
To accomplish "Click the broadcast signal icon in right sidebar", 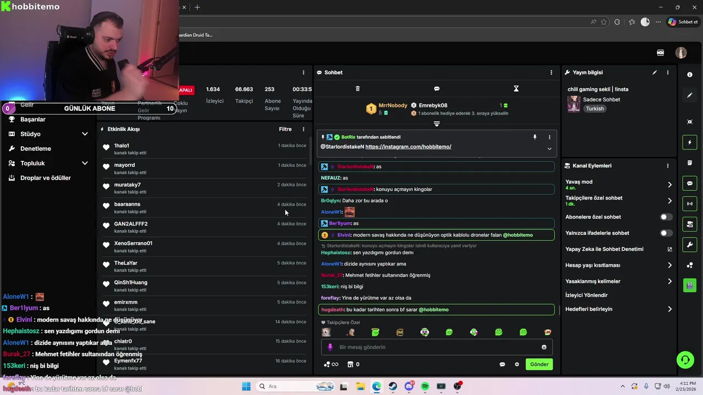I will point(690,204).
